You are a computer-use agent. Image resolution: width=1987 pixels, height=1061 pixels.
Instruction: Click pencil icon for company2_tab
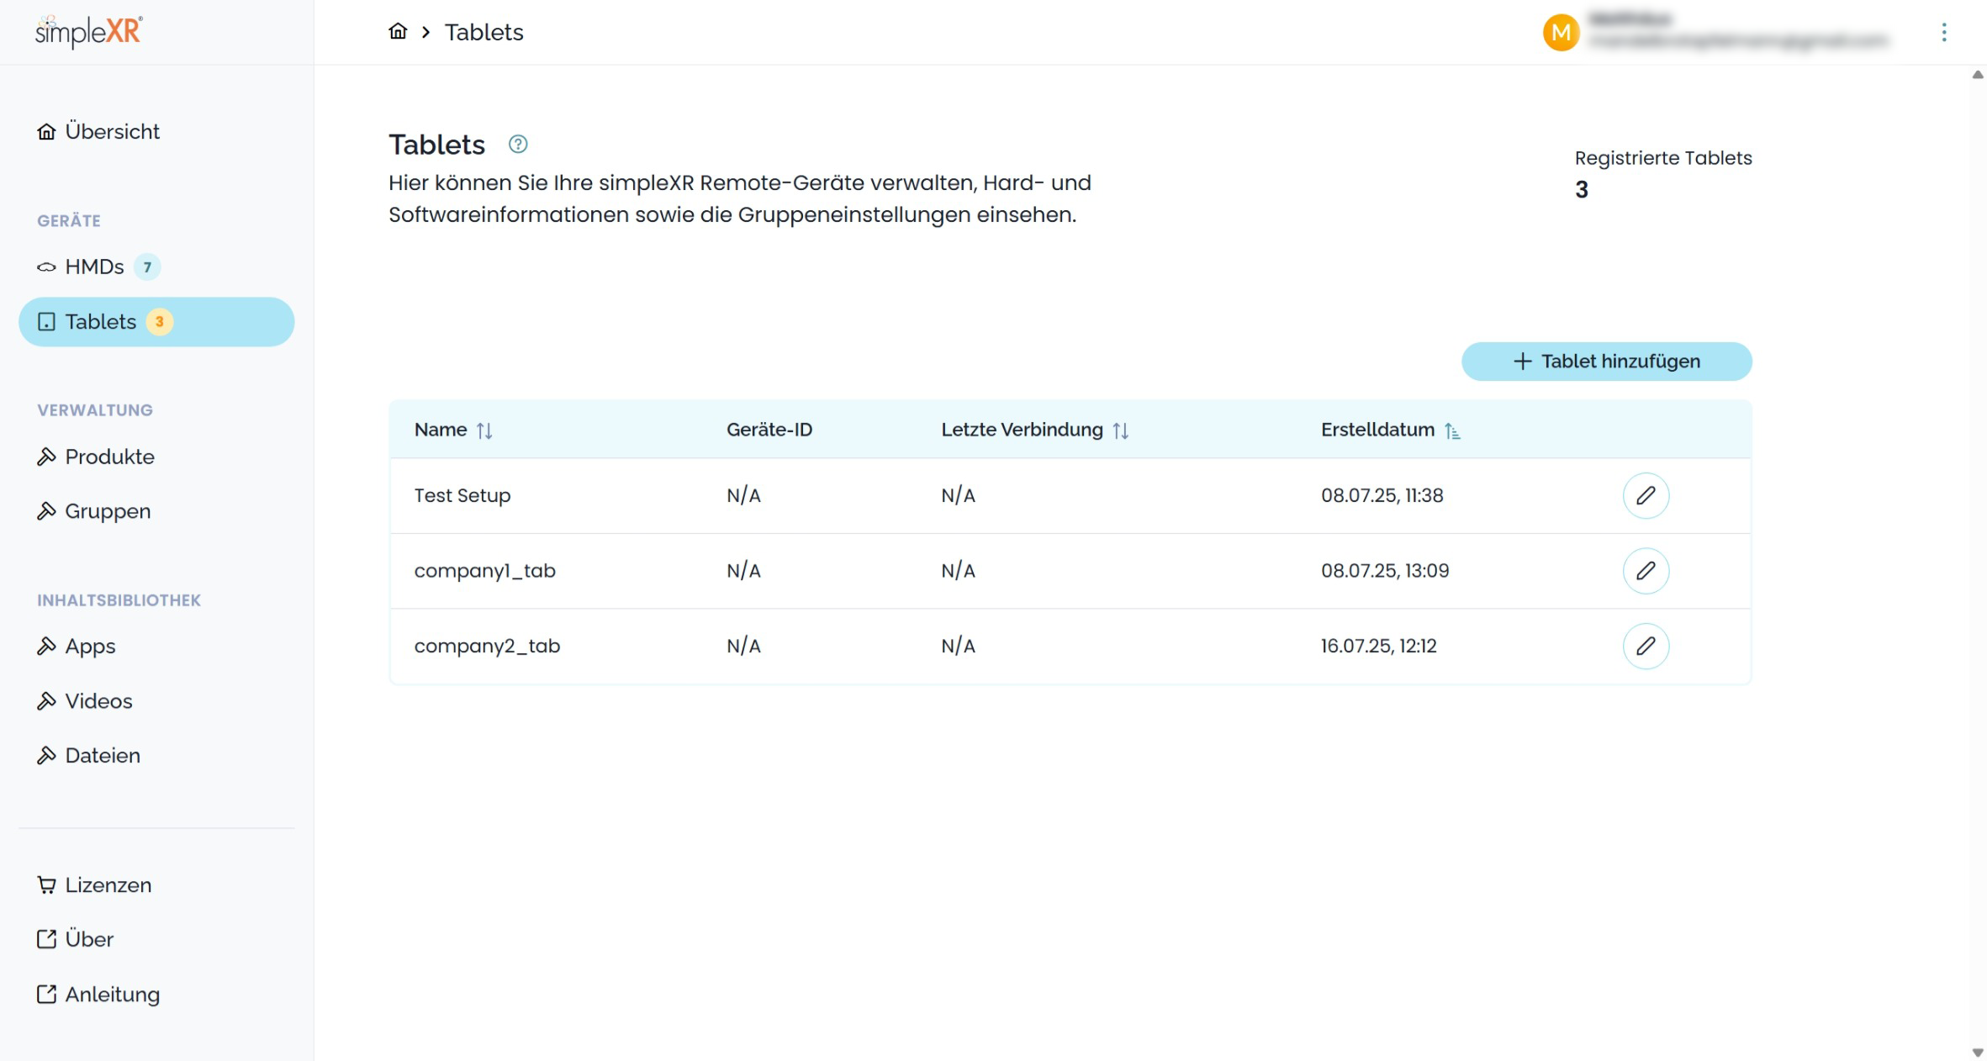(1645, 647)
